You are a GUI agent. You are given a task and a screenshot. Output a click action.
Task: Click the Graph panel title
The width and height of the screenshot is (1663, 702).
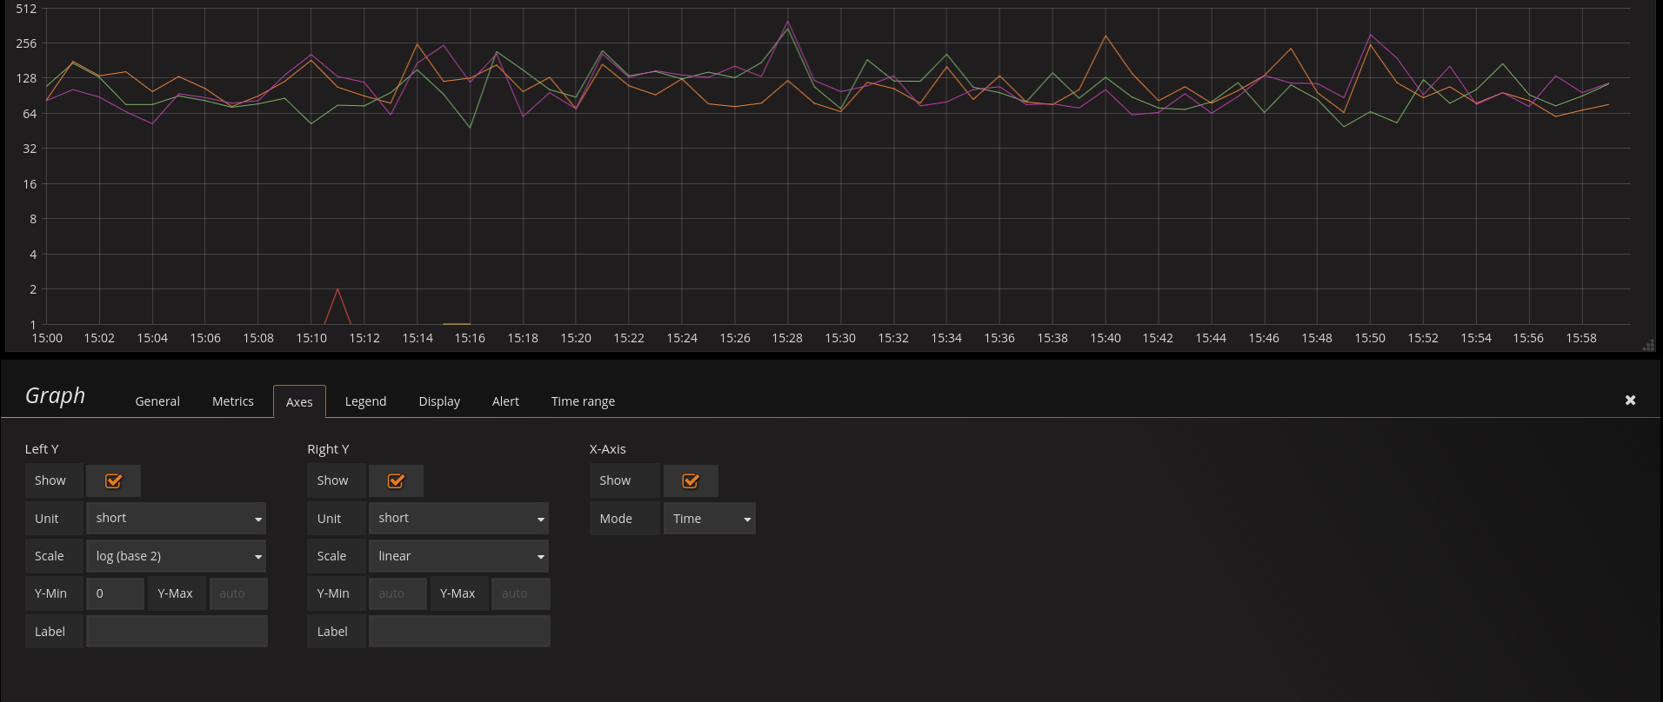pos(55,395)
